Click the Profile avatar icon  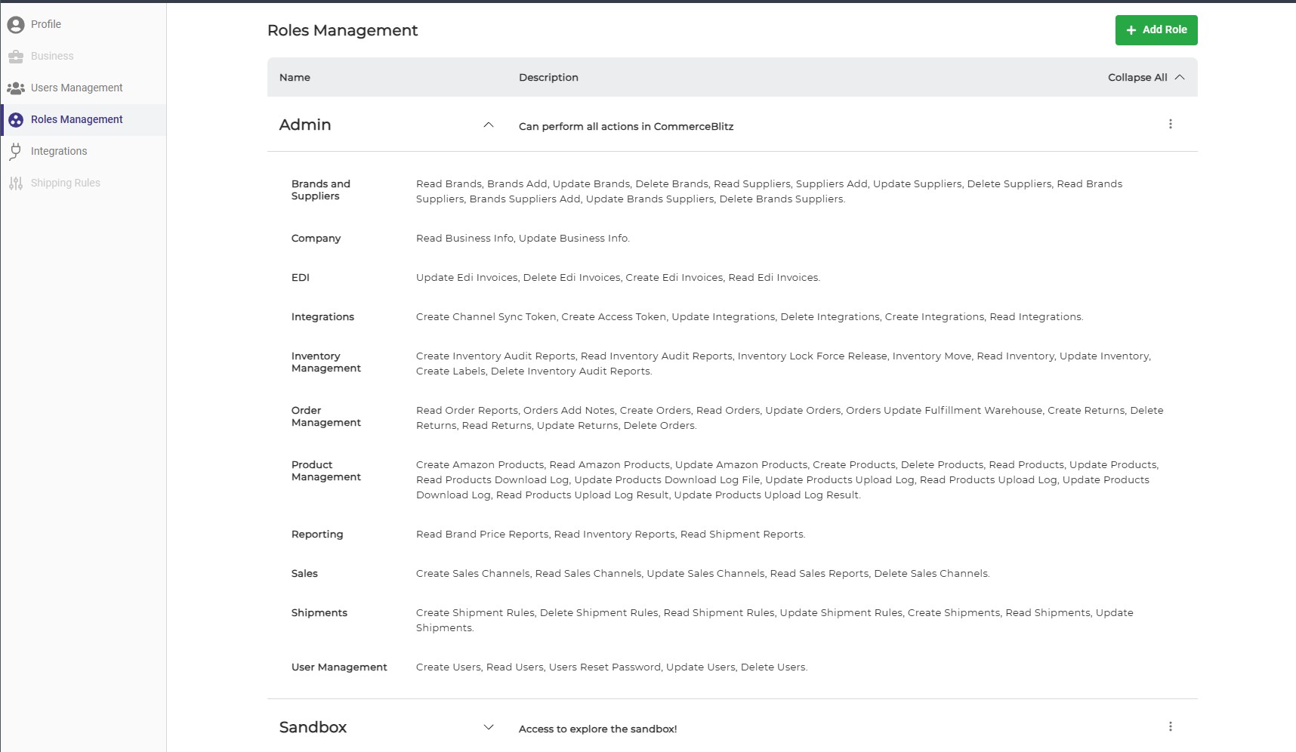pos(16,25)
